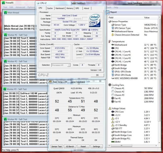
Task: Select the SPD tab in CPU-Z
Action: [x=77, y=8]
